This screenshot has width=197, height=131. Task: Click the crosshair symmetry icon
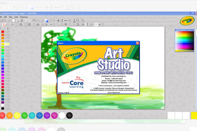click(x=58, y=21)
